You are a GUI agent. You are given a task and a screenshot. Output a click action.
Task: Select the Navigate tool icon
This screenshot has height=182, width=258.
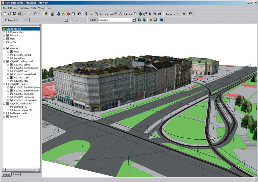point(87,14)
